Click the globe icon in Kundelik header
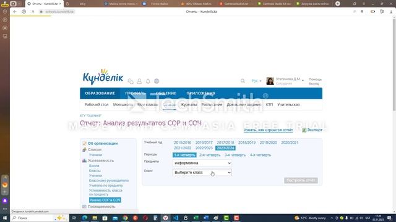This screenshot has width=396, height=222. 157,81
